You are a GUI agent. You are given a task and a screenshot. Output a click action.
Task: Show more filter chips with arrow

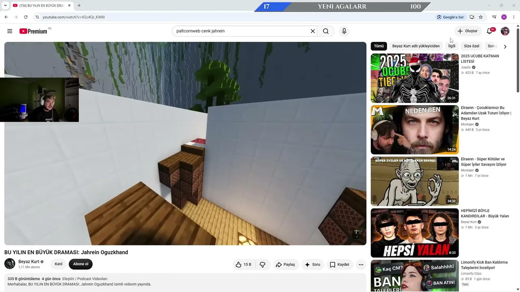tap(505, 46)
